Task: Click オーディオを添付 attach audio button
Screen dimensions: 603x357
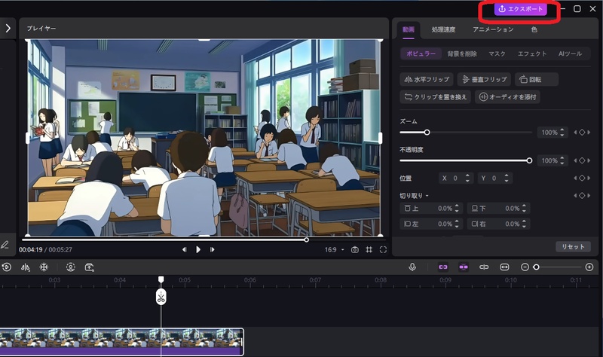Action: (x=507, y=97)
